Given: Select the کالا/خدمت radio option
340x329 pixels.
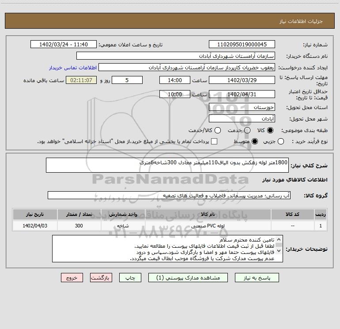Looking at the screenshot, I should [x=218, y=130].
